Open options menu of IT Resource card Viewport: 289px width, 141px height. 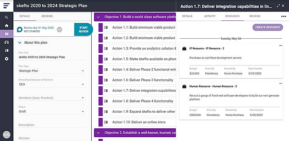281,46
